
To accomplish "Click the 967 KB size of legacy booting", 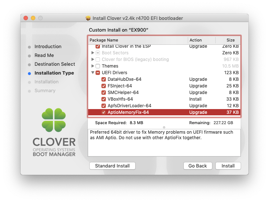I will (231, 59).
